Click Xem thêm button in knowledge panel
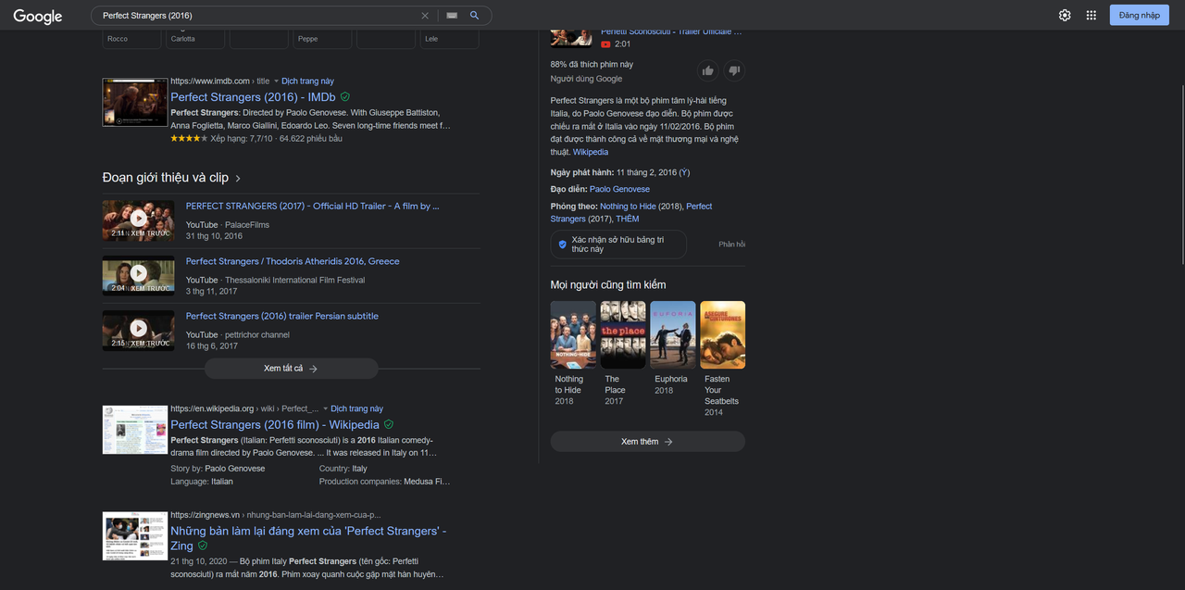Image resolution: width=1185 pixels, height=590 pixels. point(647,442)
